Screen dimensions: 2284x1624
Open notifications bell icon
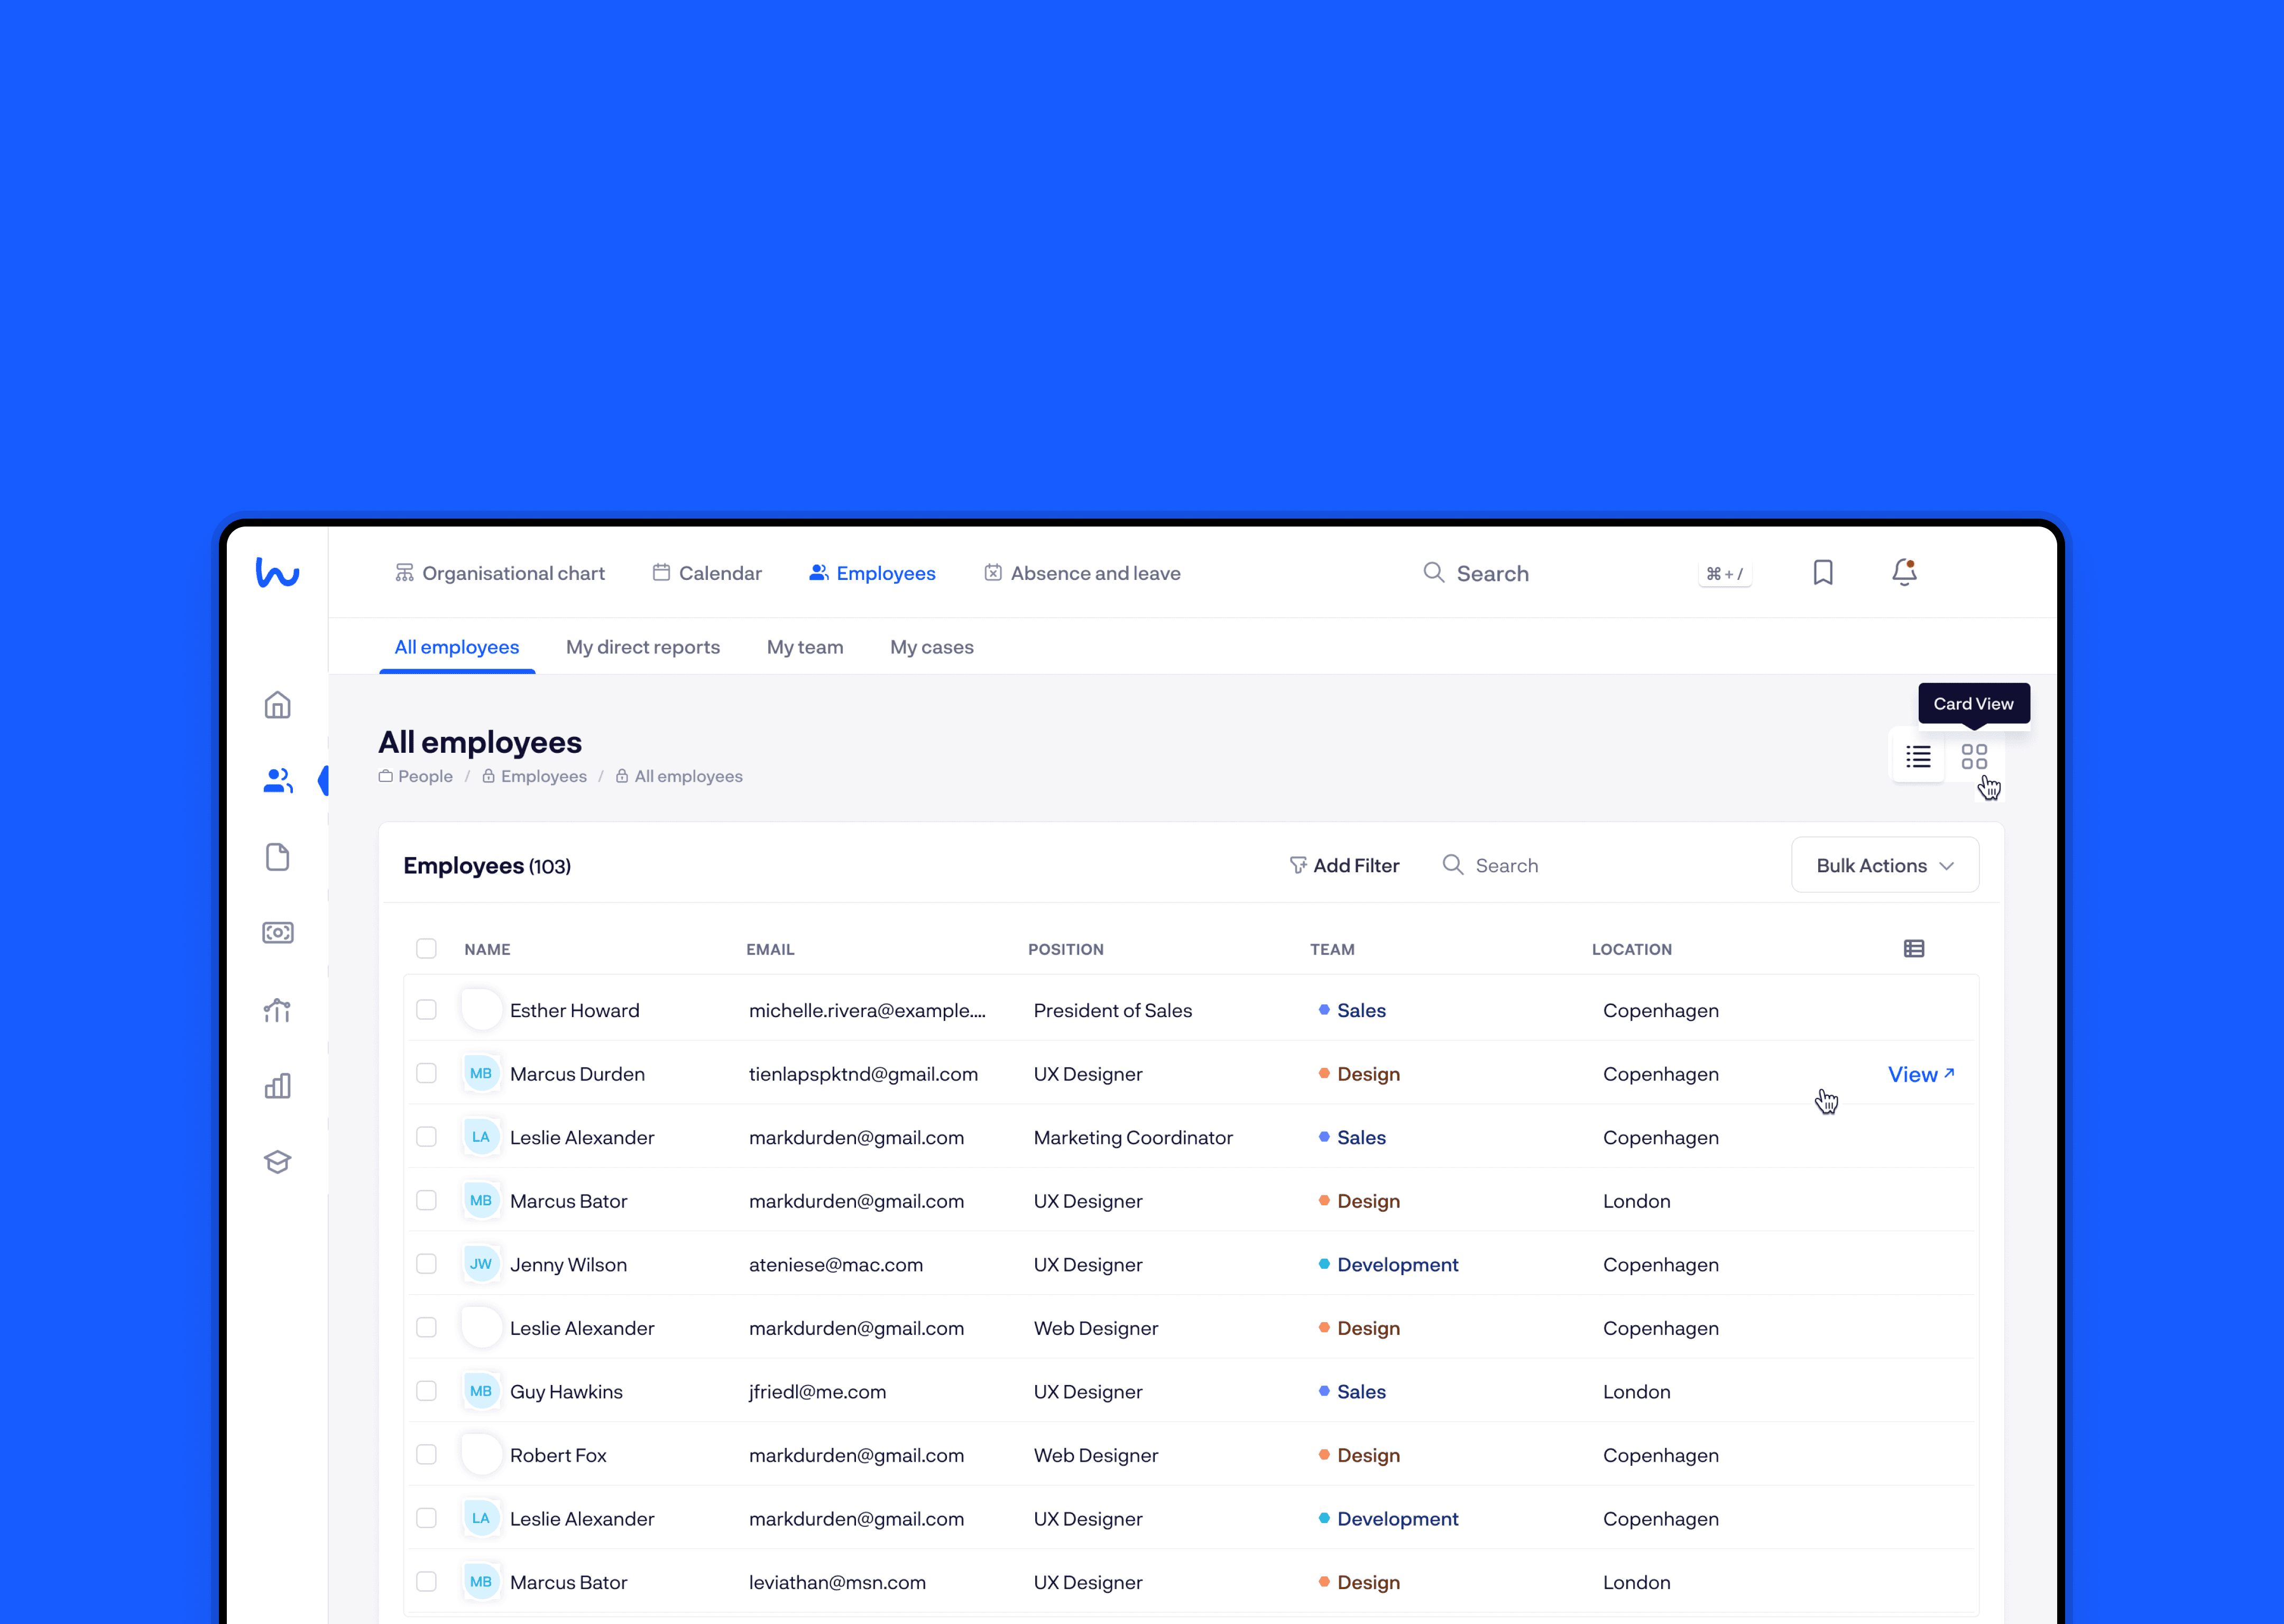[x=1904, y=572]
